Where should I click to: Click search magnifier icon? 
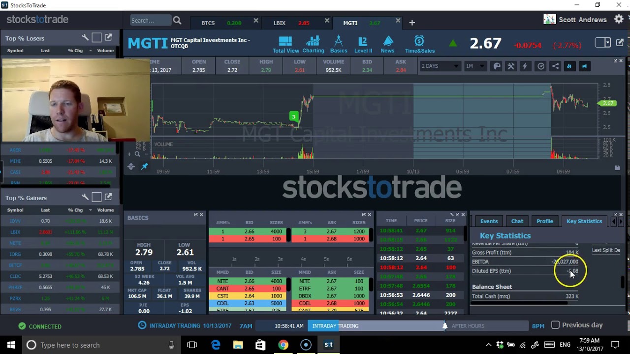click(x=177, y=20)
